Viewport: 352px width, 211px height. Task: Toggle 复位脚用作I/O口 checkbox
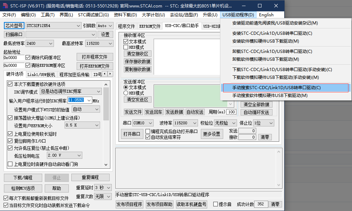pyautogui.click(x=10, y=141)
